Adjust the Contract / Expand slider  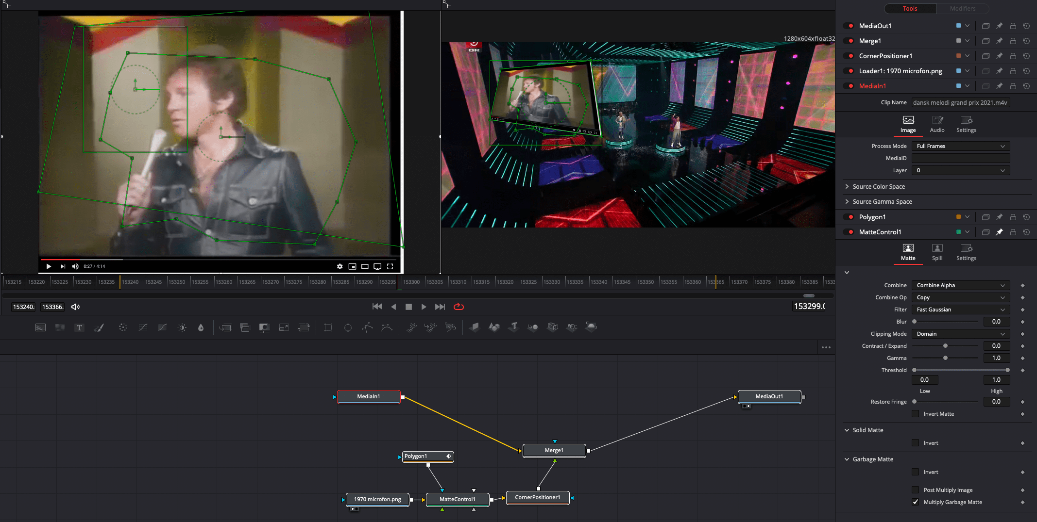click(946, 346)
